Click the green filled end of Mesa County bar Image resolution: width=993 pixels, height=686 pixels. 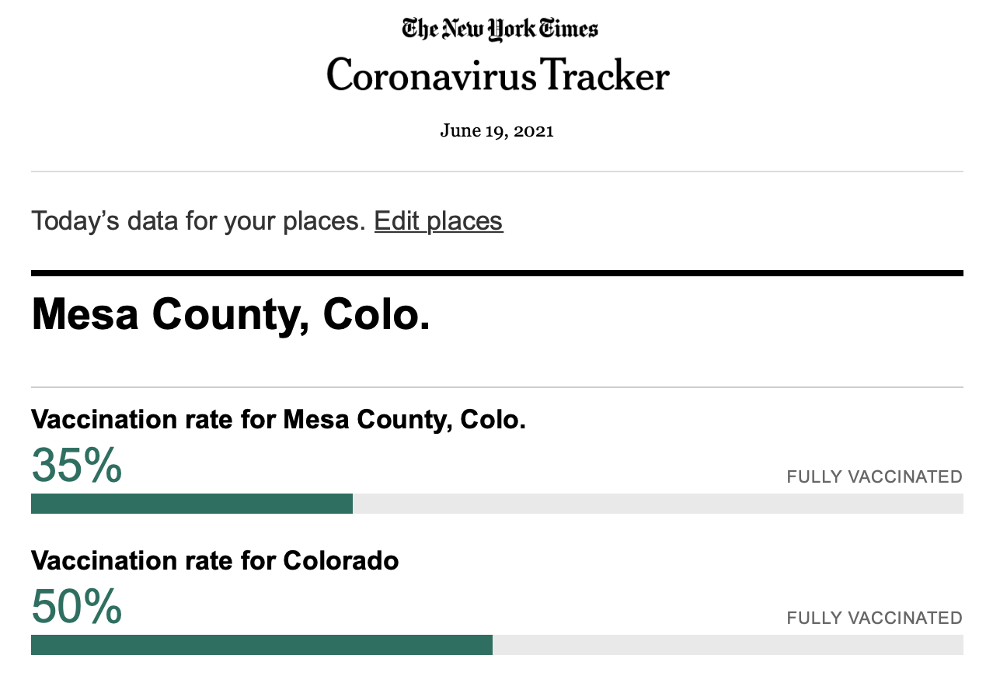click(347, 504)
